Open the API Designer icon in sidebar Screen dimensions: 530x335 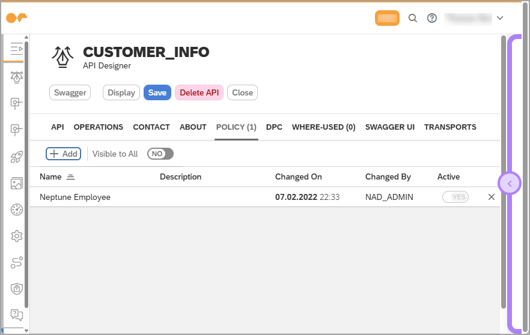17,77
